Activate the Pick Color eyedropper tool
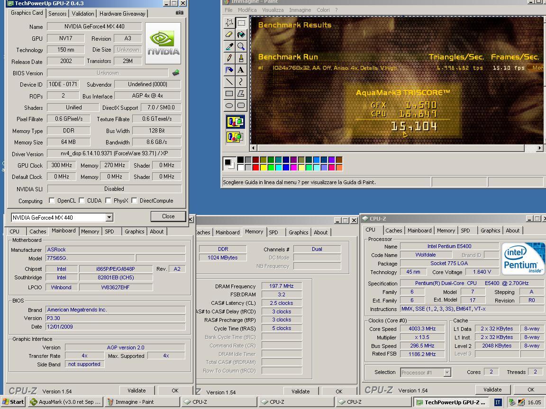 coord(229,46)
